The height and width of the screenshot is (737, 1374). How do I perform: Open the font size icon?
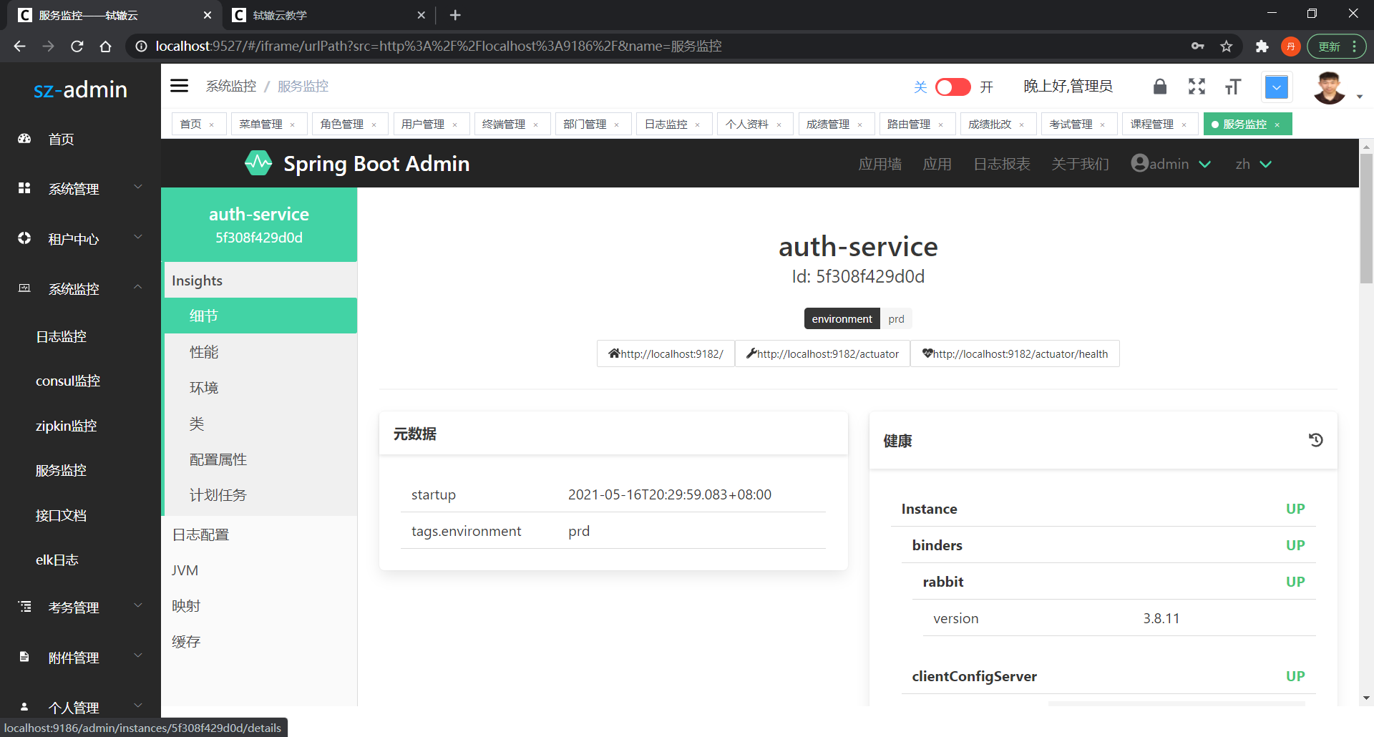pyautogui.click(x=1232, y=87)
